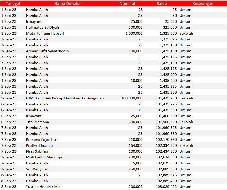Select the Ramona Fajar Fitri cell
The width and height of the screenshot is (227, 190).
42,140
